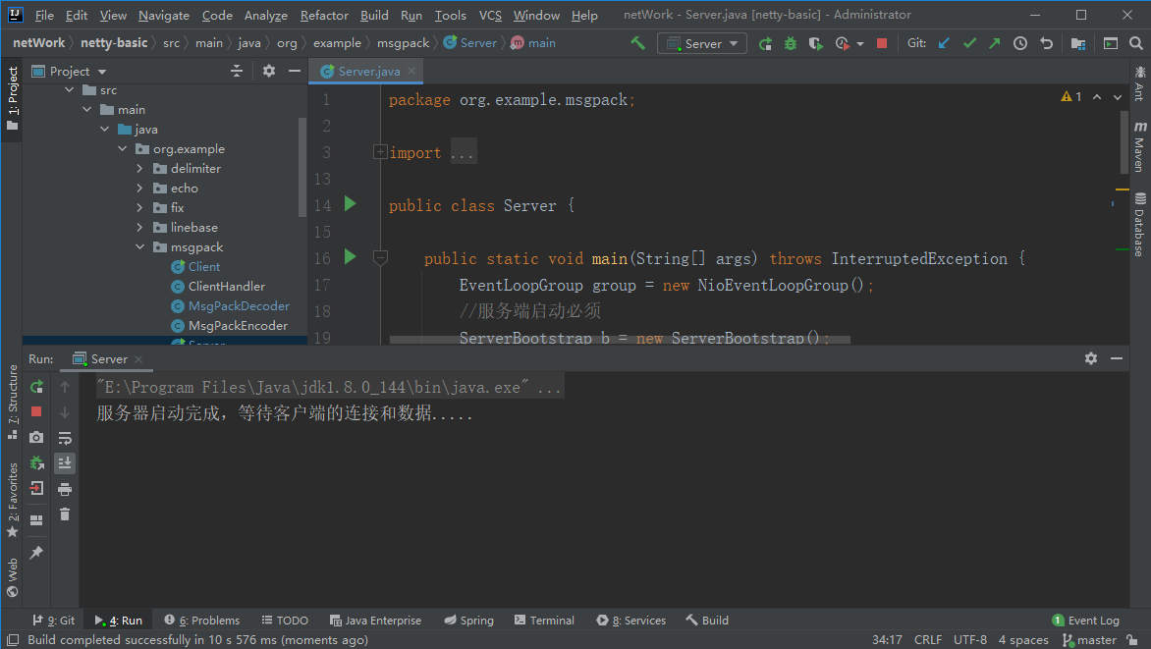Collapse the org.example package
The width and height of the screenshot is (1151, 649).
123,149
